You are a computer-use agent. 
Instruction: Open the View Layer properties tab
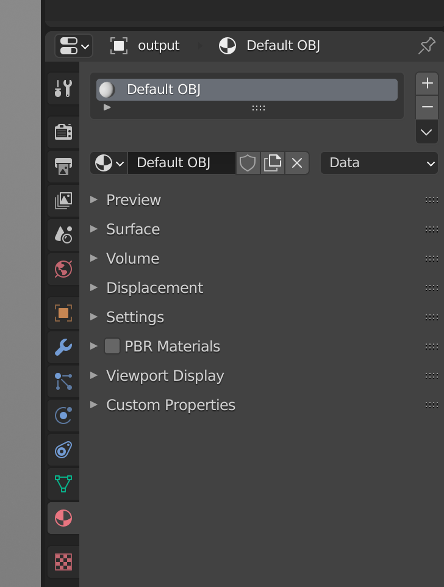63,201
